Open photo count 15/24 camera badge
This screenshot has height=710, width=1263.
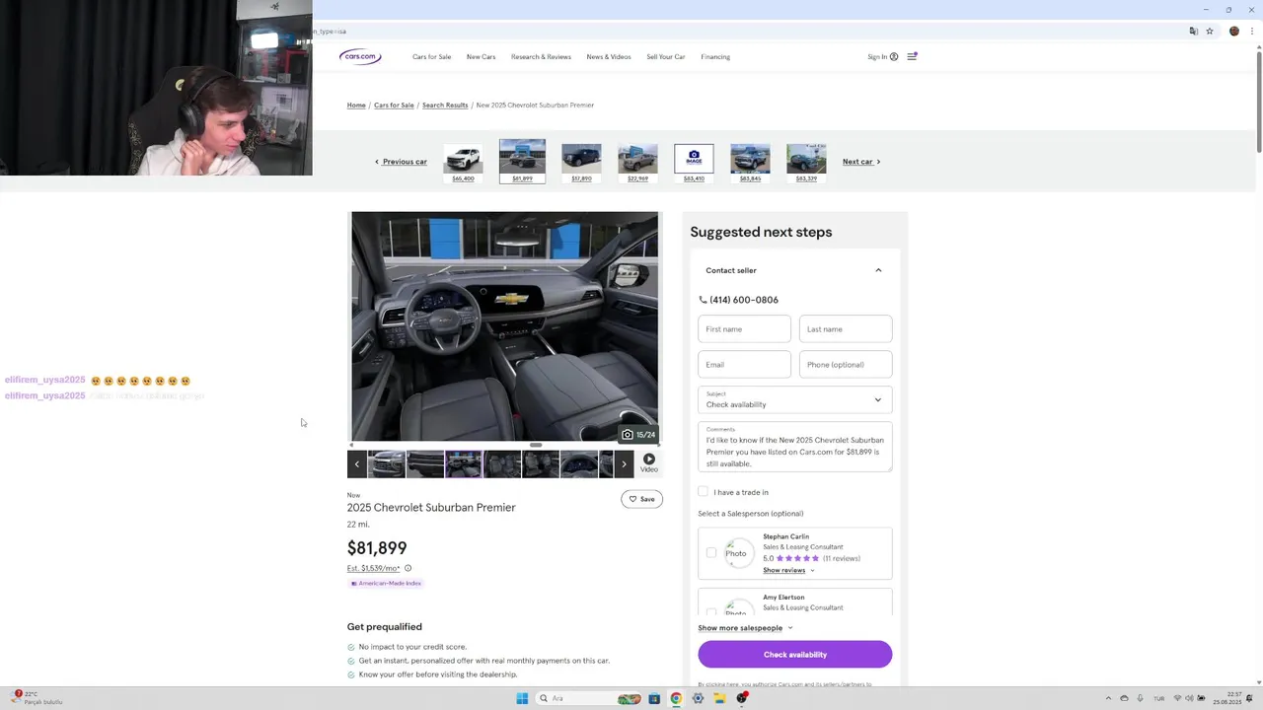(x=638, y=434)
